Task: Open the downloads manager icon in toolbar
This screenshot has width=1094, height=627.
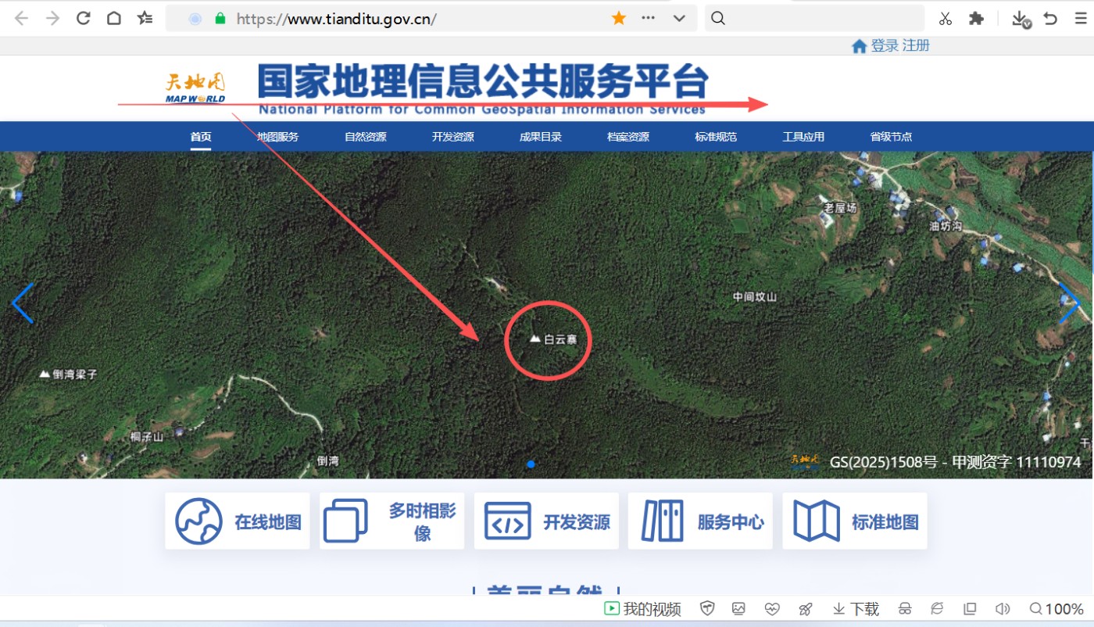Action: [1021, 19]
